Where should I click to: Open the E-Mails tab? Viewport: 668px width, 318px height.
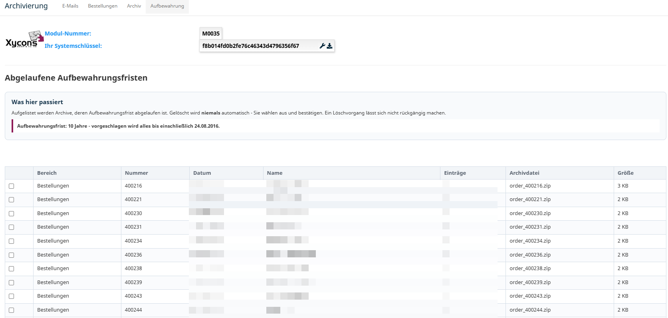pyautogui.click(x=70, y=6)
